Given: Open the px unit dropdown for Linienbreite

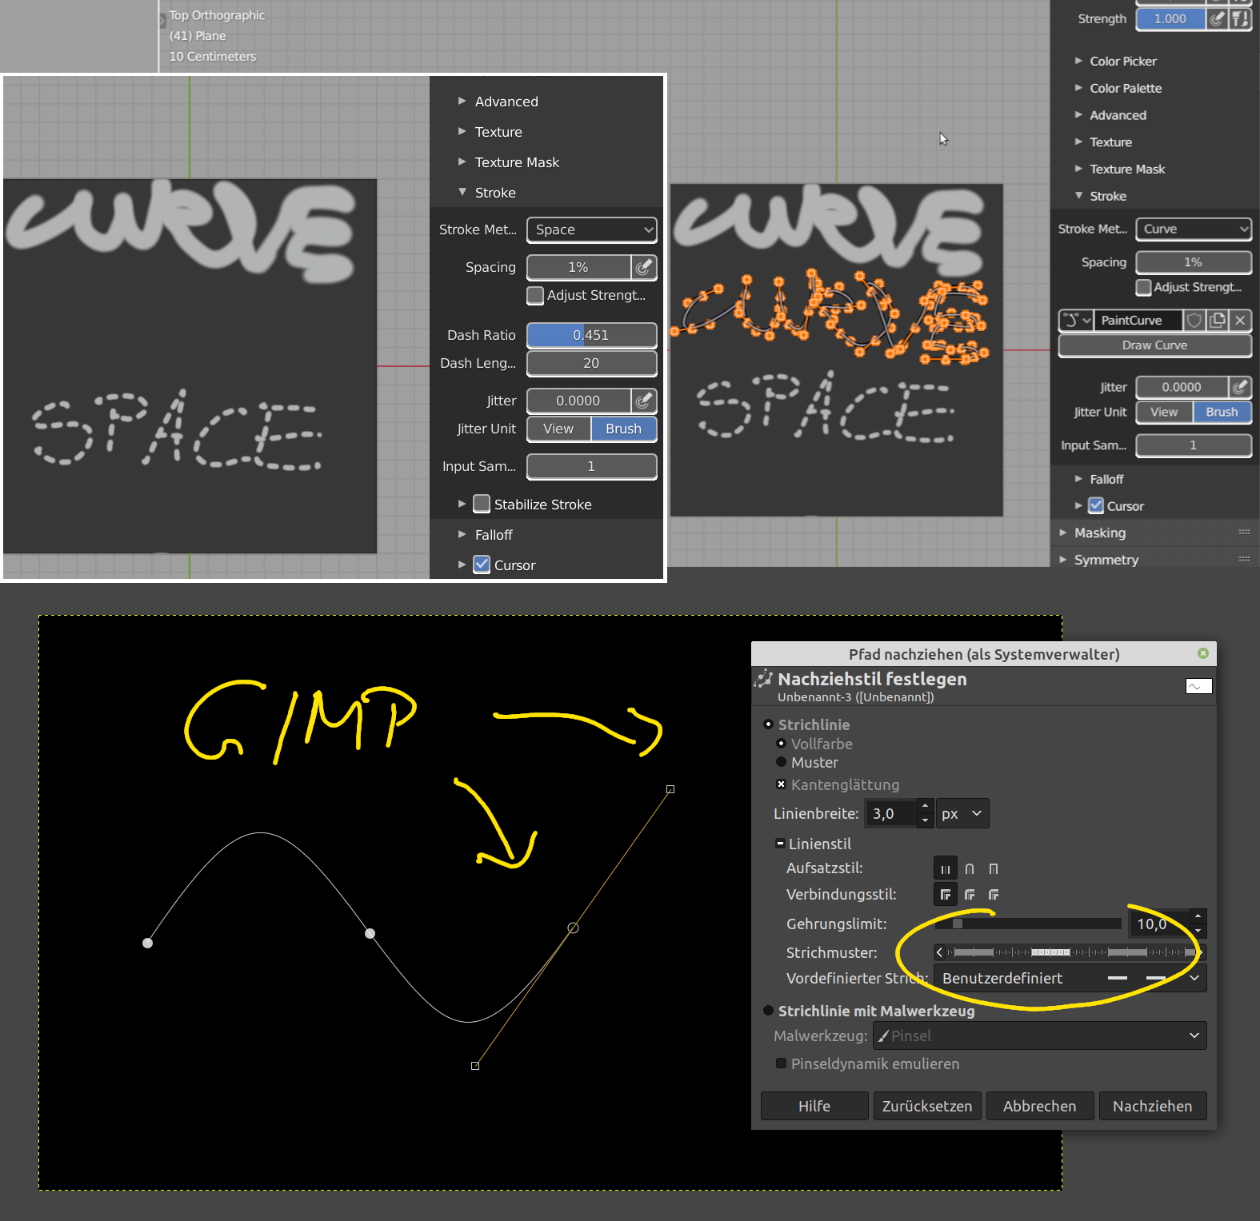Looking at the screenshot, I should click(x=962, y=813).
